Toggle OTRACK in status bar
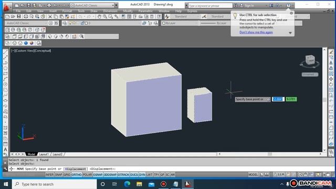The image size is (336, 189). coord(123,175)
